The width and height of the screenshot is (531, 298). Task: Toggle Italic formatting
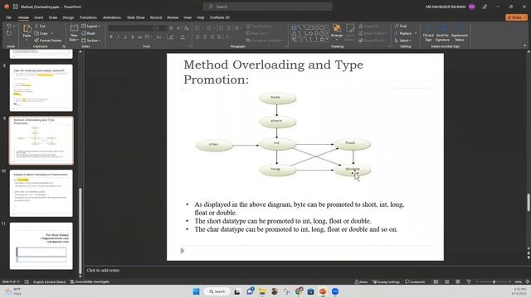coord(118,37)
